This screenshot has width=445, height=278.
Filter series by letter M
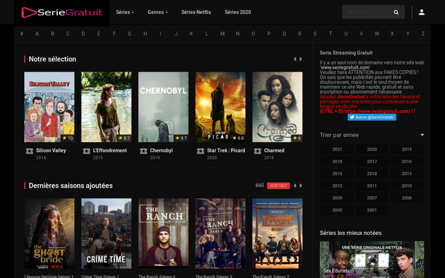(222, 34)
